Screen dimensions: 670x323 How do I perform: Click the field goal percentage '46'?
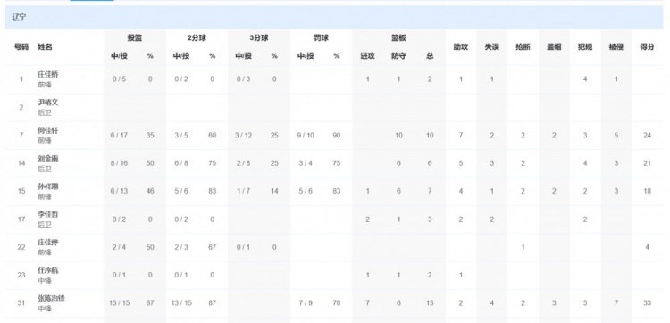pos(150,191)
